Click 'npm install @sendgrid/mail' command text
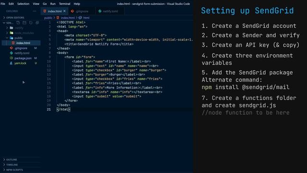Screen dimensions: 307x173 point(246,87)
